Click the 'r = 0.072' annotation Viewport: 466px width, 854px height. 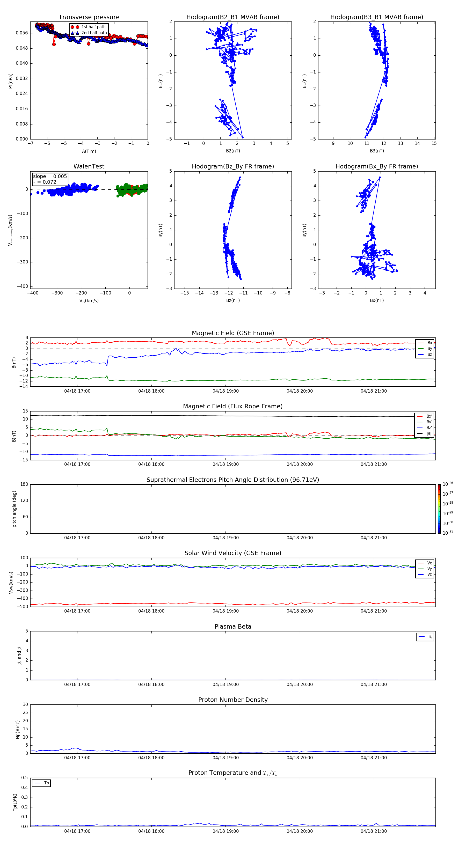point(45,182)
